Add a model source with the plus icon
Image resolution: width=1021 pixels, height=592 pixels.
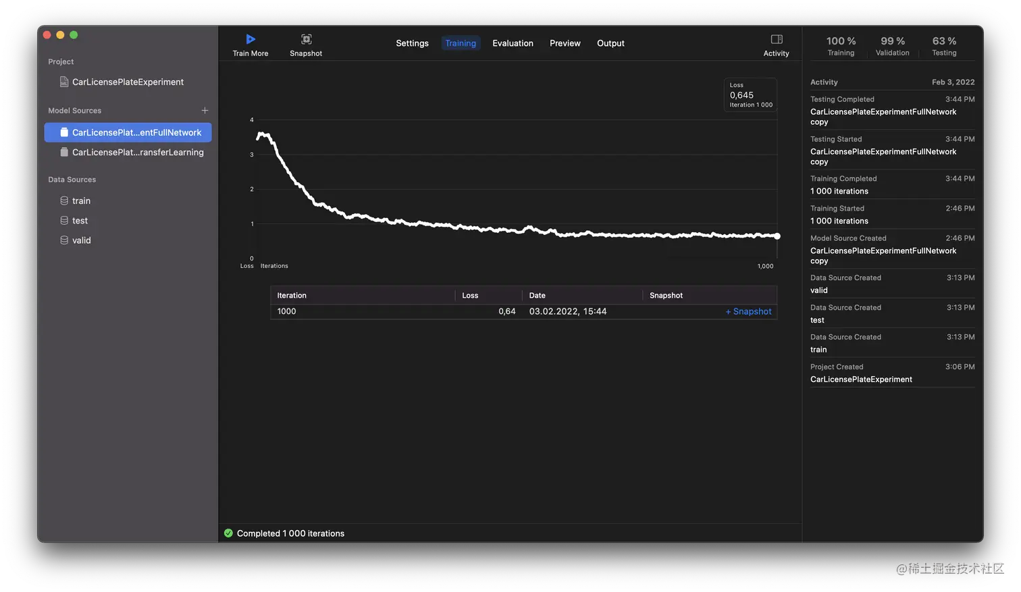click(x=205, y=110)
